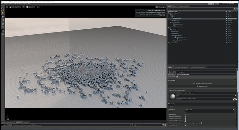
Task: Toggle the magnet Snap tool
Action: coord(2,27)
